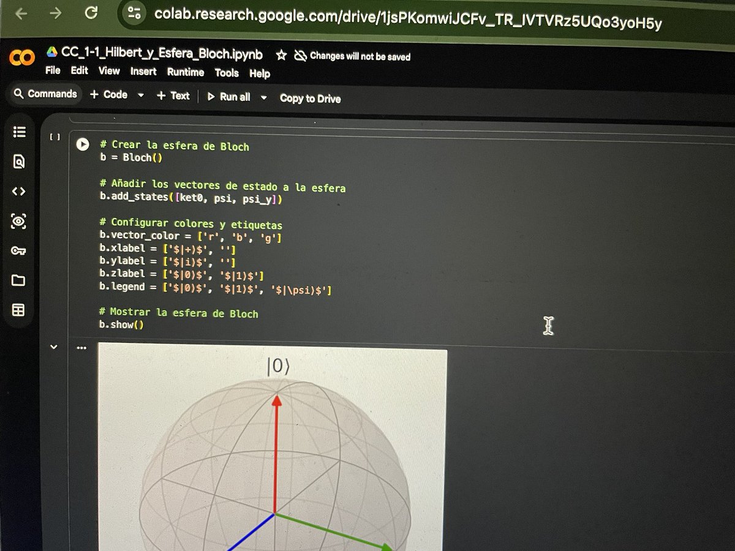Click notebook title CC_1-1_Hilbert_y_Esfera_Bloch.ipynb

[162, 54]
